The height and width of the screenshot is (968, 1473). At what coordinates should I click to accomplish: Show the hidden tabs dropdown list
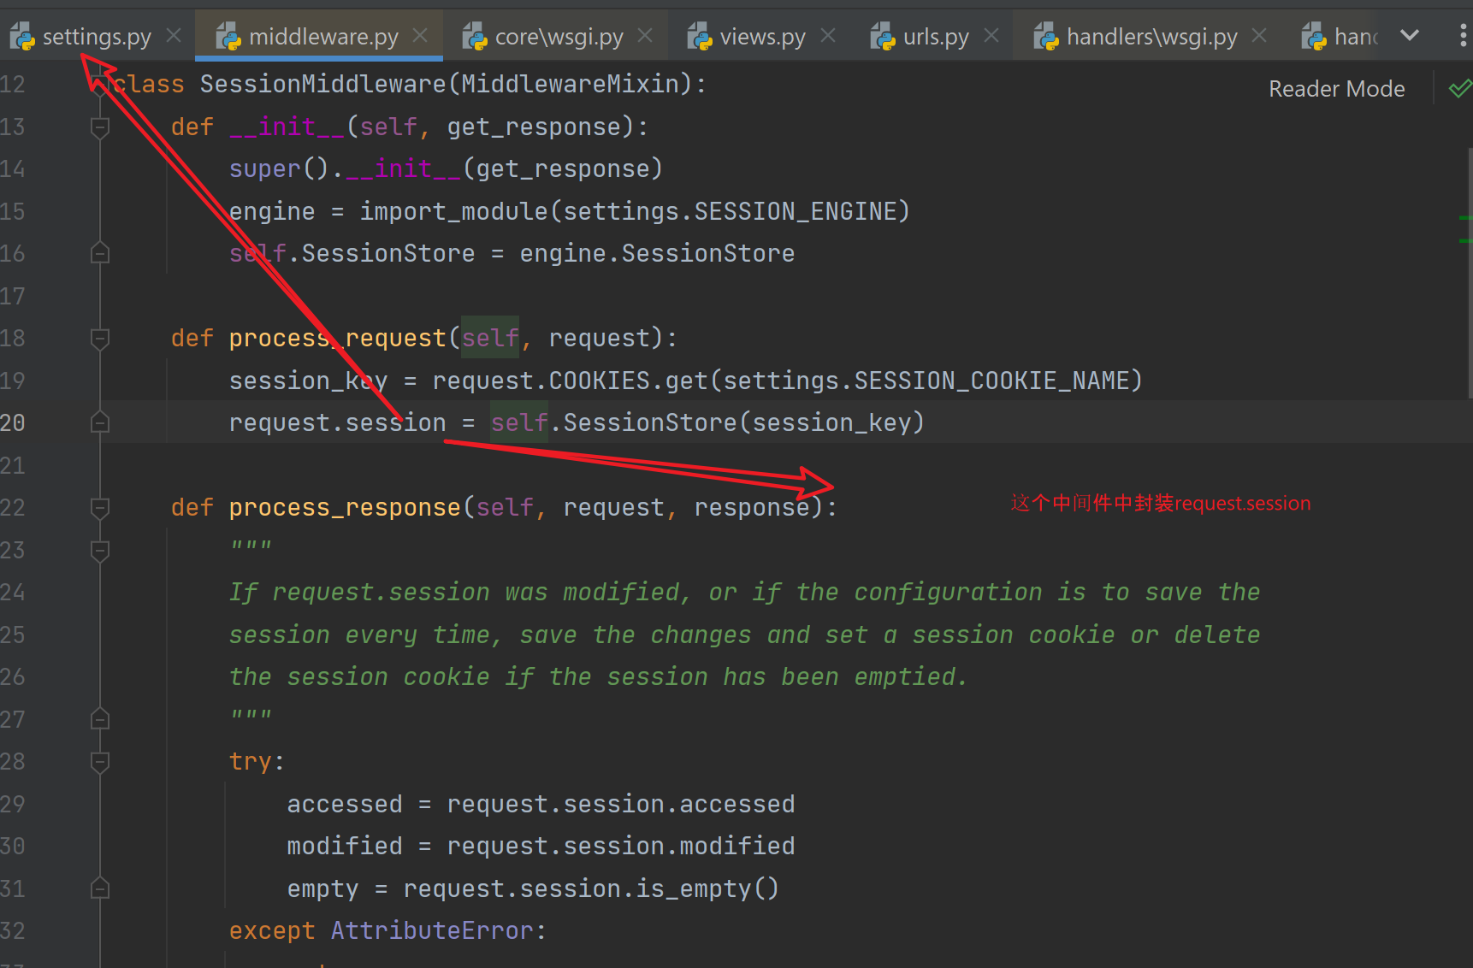pos(1410,35)
